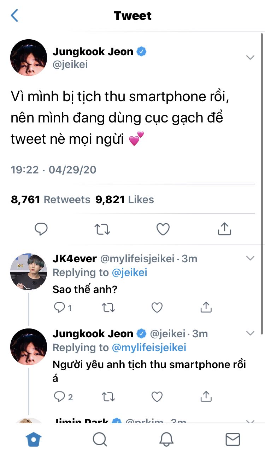Share Jungkook's reply tweet
This screenshot has width=265, height=458.
click(206, 396)
